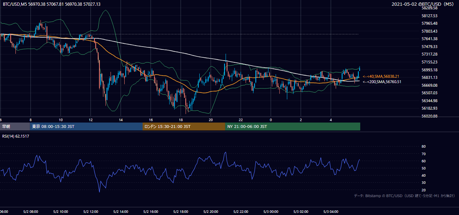Viewport: 459px width, 215px height.
Task: Click the RSI axis value 50
Action: coord(423,168)
